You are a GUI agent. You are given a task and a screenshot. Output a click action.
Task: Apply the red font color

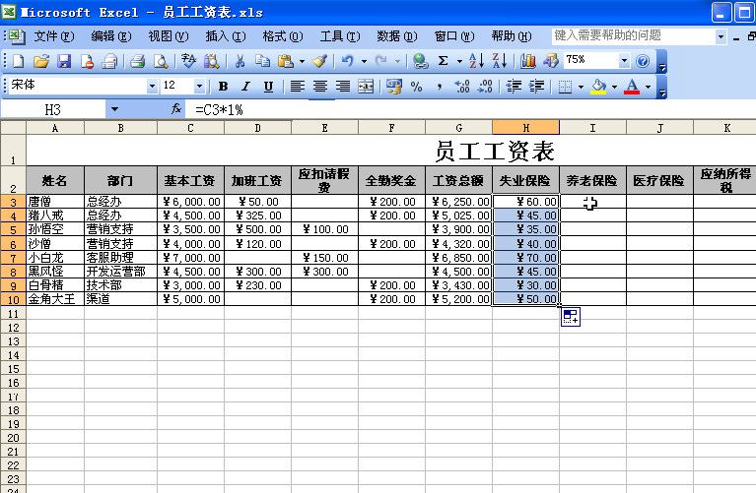pyautogui.click(x=632, y=87)
